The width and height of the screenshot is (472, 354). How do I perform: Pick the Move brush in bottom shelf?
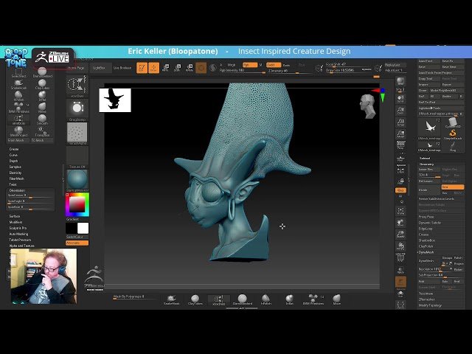336,299
